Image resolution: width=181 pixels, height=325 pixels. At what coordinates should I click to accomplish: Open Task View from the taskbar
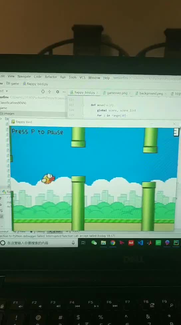(x=83, y=243)
